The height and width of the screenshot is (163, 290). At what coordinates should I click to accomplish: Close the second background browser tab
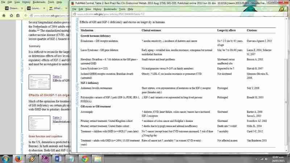[44, 8]
